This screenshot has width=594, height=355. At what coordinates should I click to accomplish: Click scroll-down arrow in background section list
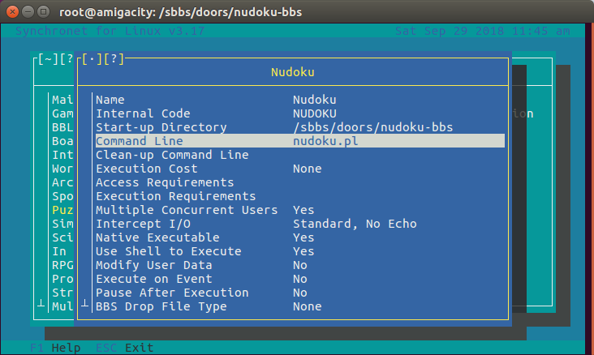41,304
